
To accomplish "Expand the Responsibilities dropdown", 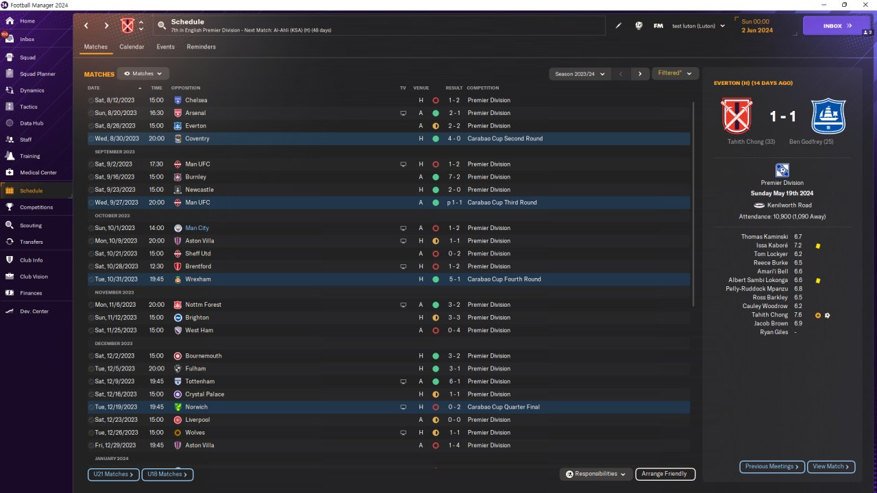I will (596, 474).
